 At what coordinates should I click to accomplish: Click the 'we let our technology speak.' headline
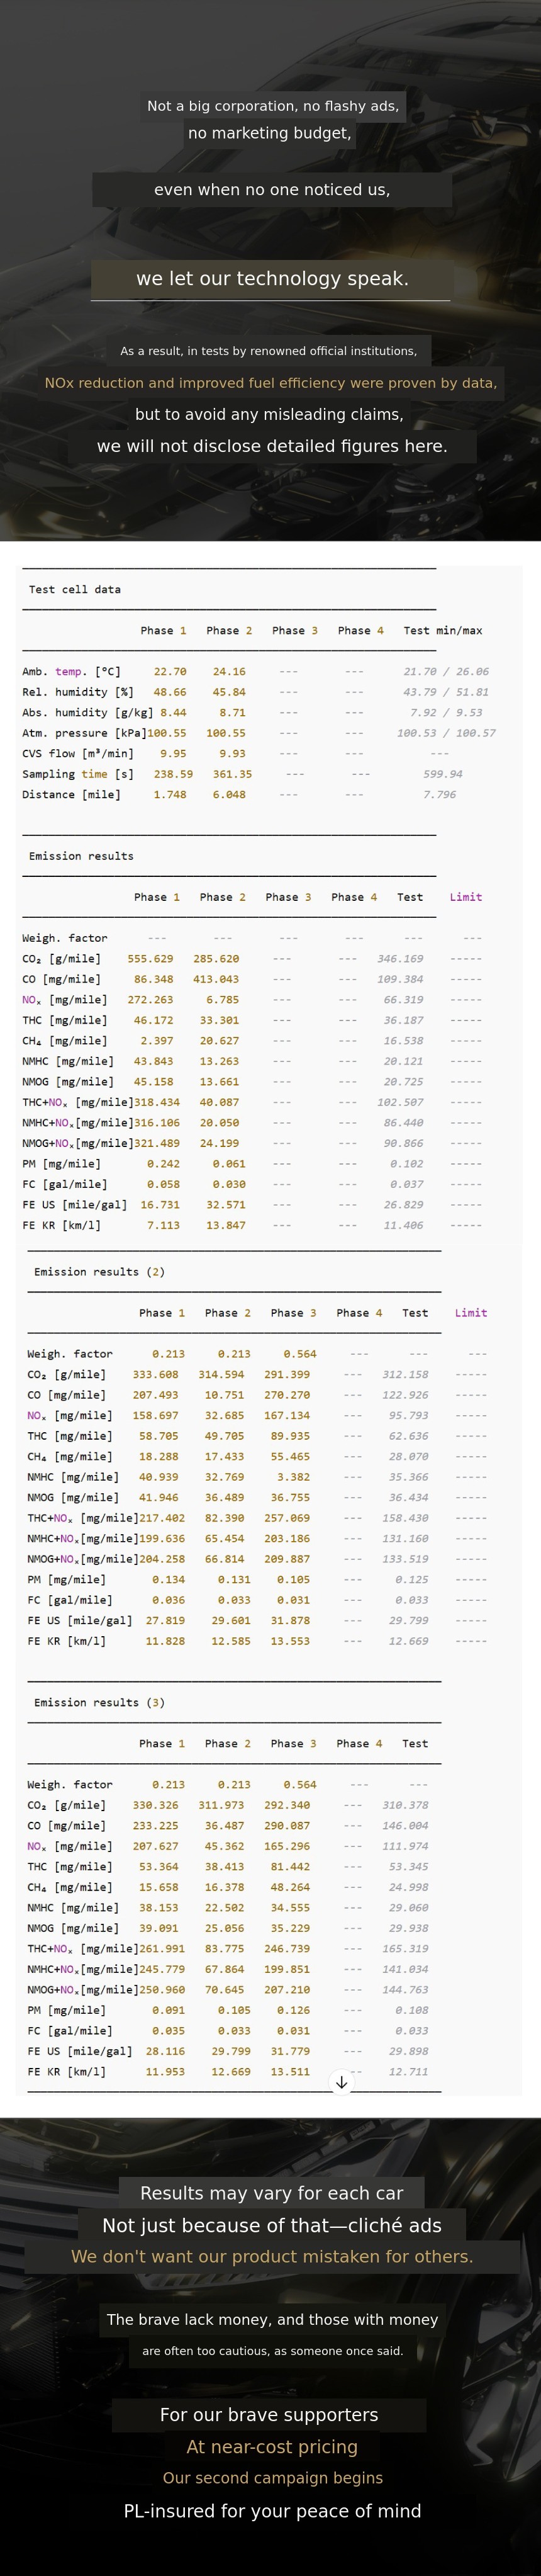tap(272, 279)
